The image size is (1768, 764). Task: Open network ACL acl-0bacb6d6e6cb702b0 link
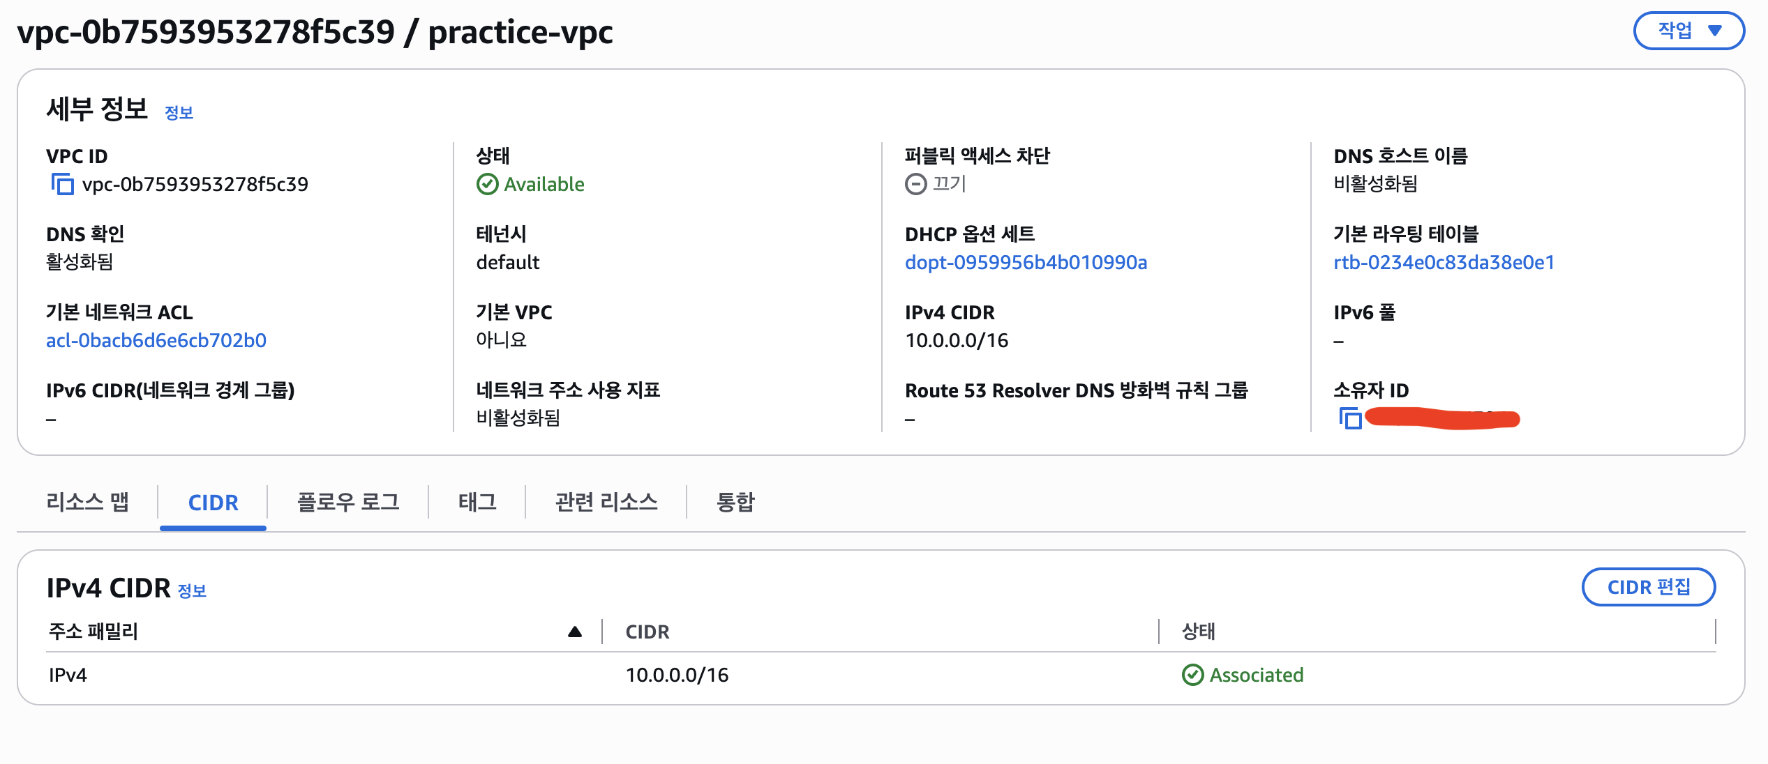[156, 341]
